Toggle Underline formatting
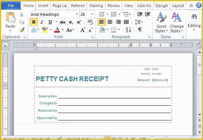 (x=50, y=22)
